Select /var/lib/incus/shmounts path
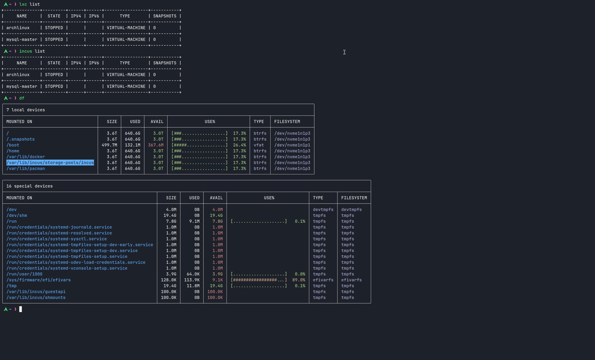 click(36, 298)
